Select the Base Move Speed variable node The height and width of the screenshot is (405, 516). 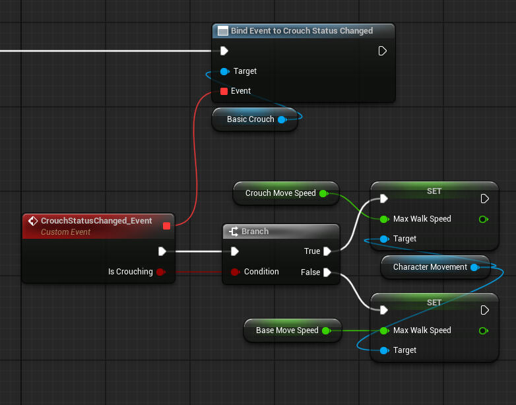pos(287,330)
